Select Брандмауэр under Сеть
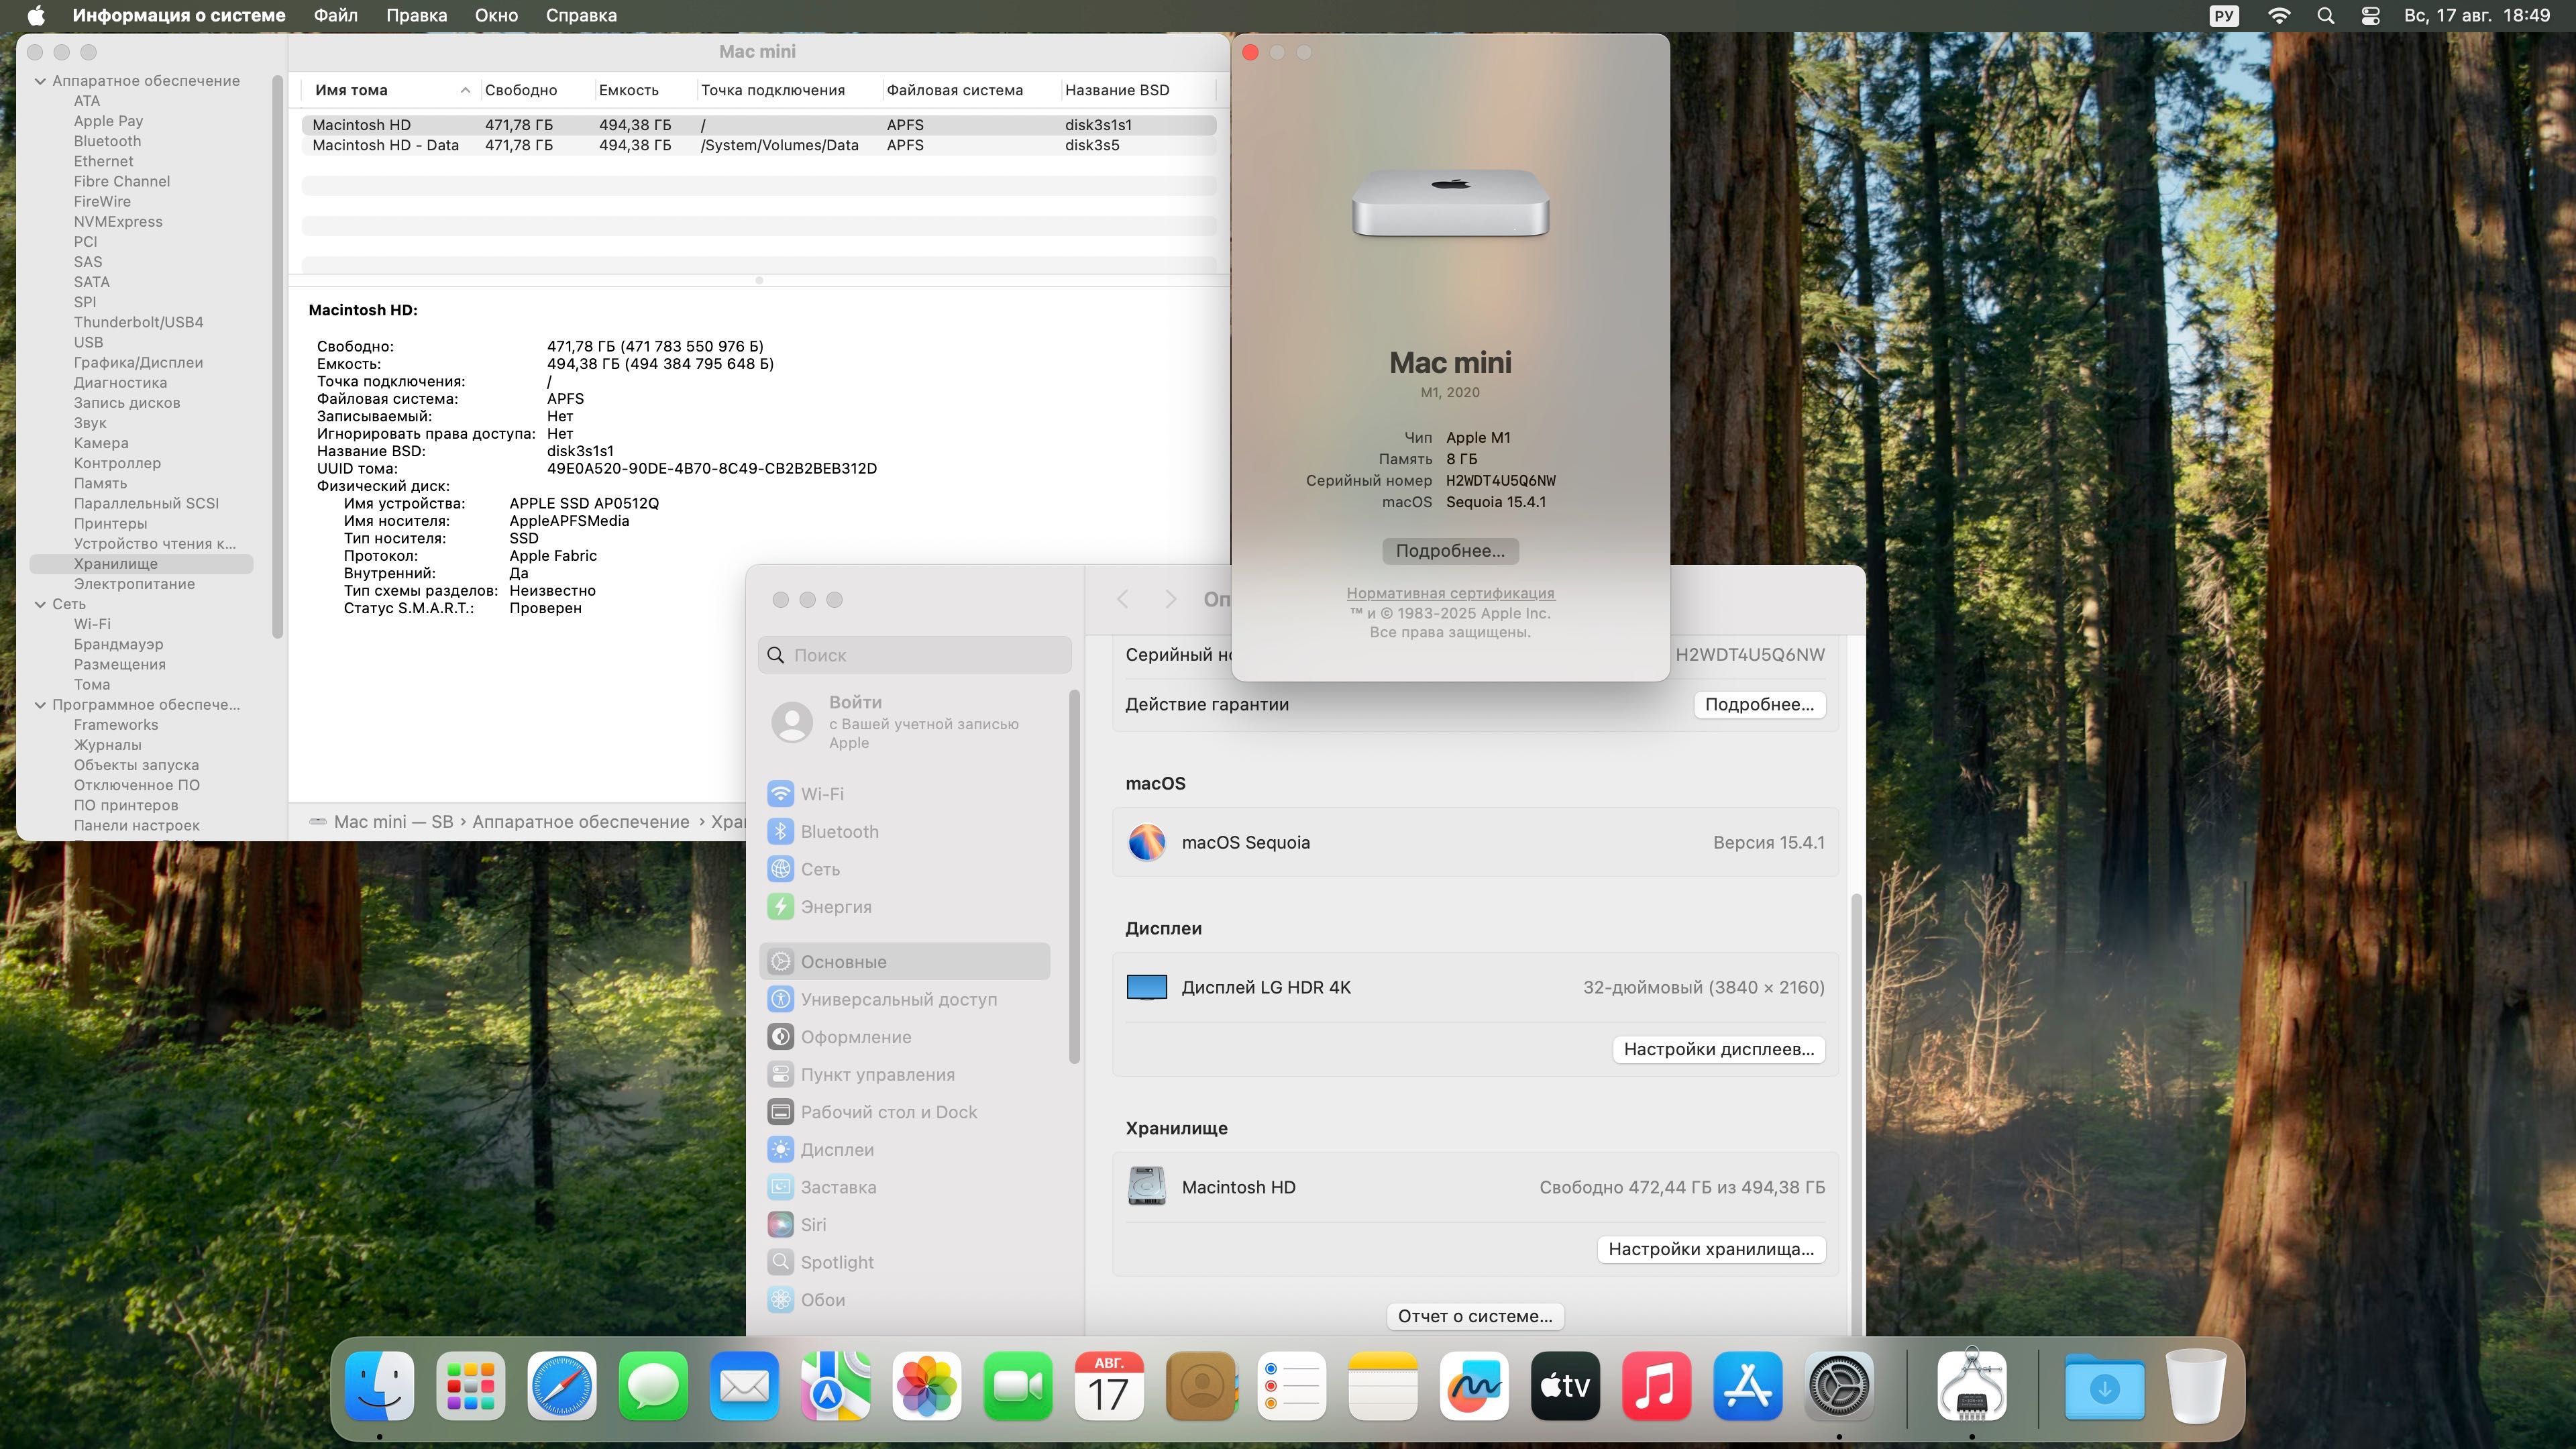The height and width of the screenshot is (1449, 2576). [x=118, y=645]
